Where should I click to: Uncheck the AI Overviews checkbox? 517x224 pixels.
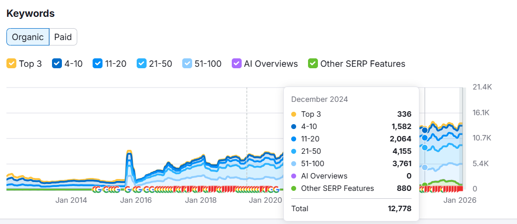tap(235, 64)
